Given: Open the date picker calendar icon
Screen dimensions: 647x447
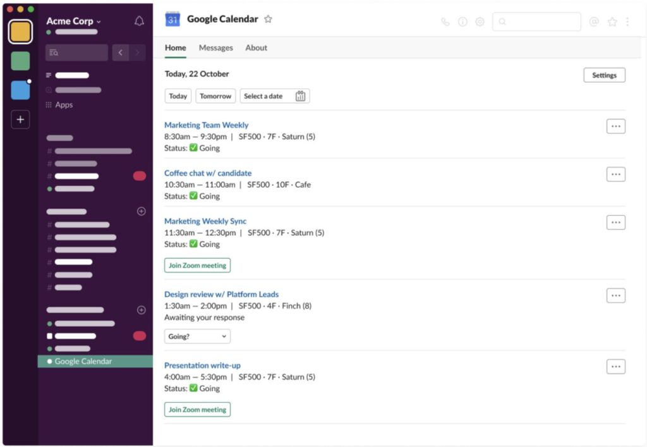Looking at the screenshot, I should coord(300,96).
